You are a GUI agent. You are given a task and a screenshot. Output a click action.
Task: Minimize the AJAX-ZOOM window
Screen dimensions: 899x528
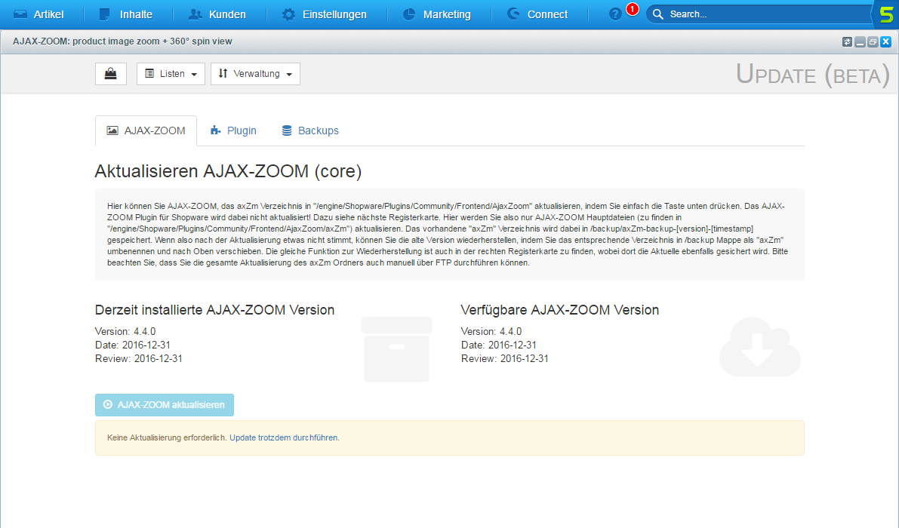coord(860,41)
